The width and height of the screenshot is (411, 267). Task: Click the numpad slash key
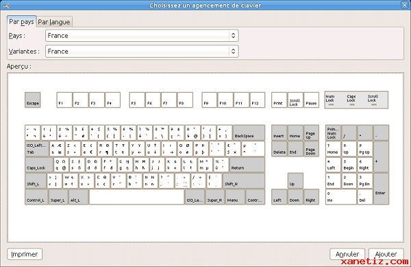[x=349, y=132]
